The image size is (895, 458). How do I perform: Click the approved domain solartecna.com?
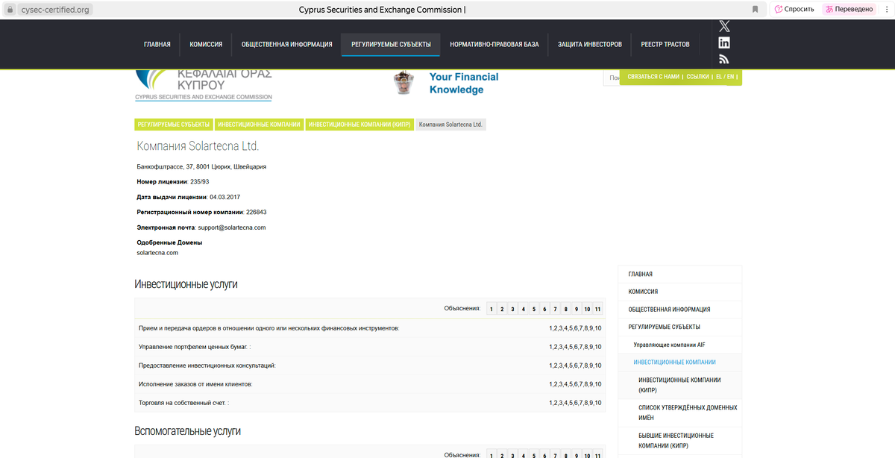point(157,253)
